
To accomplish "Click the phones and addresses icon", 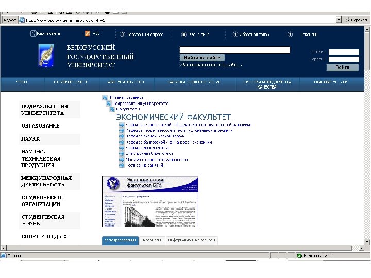I will (x=122, y=34).
